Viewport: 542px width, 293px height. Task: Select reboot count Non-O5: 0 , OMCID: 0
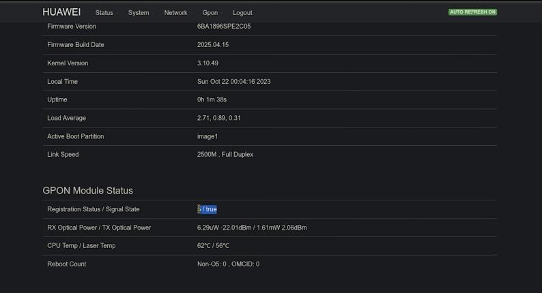tap(229, 264)
